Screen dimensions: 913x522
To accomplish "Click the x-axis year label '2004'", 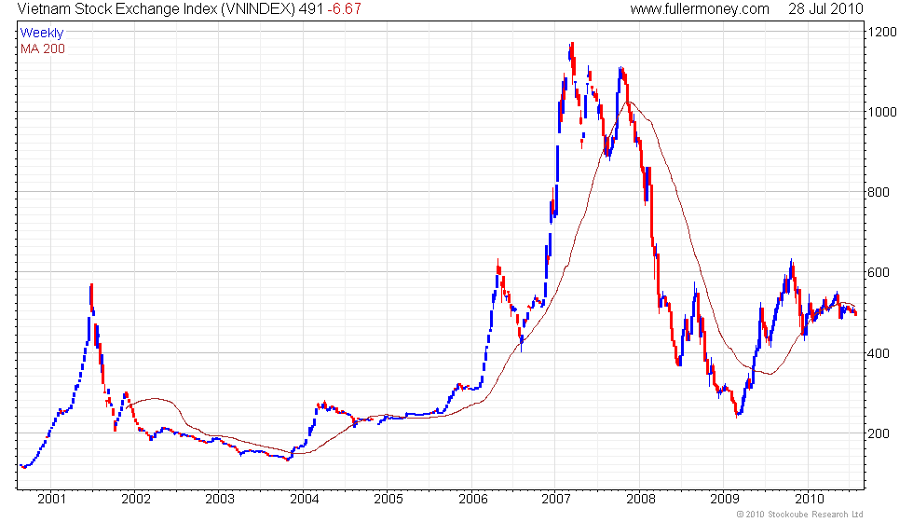I will coord(304,499).
